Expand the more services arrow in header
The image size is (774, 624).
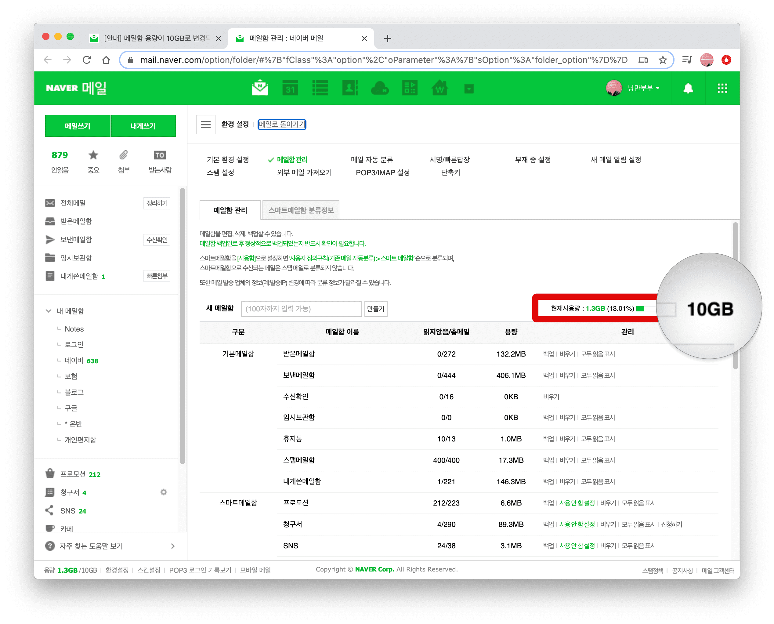tap(469, 89)
